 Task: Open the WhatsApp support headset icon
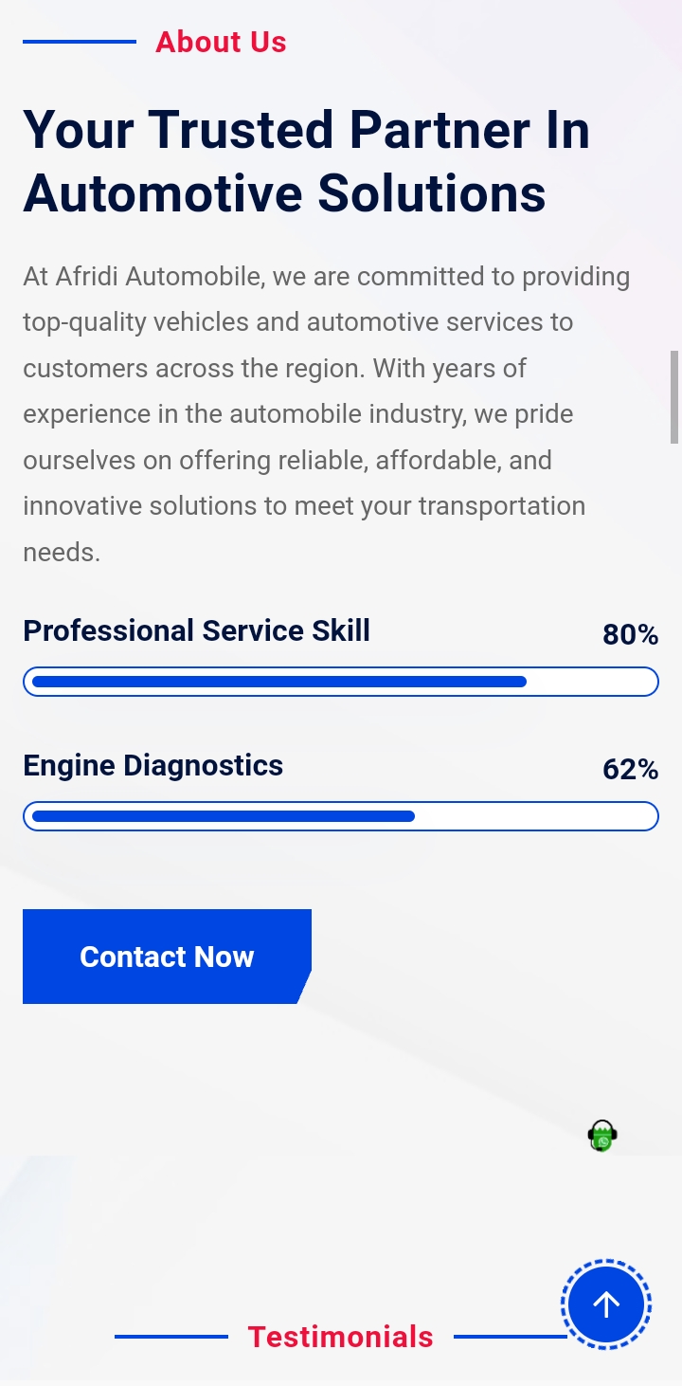click(602, 1135)
